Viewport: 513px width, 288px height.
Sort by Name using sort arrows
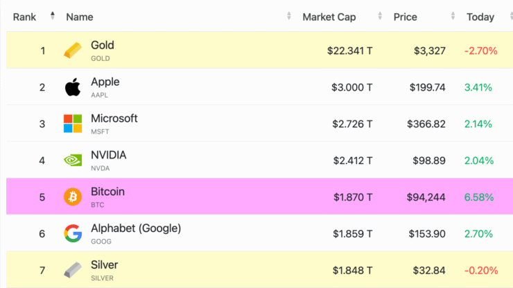tap(288, 16)
